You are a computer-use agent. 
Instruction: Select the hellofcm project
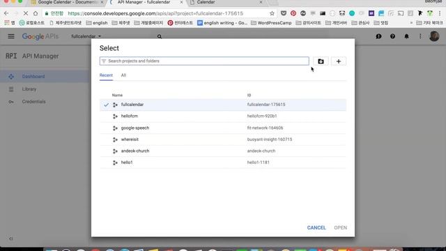223,116
